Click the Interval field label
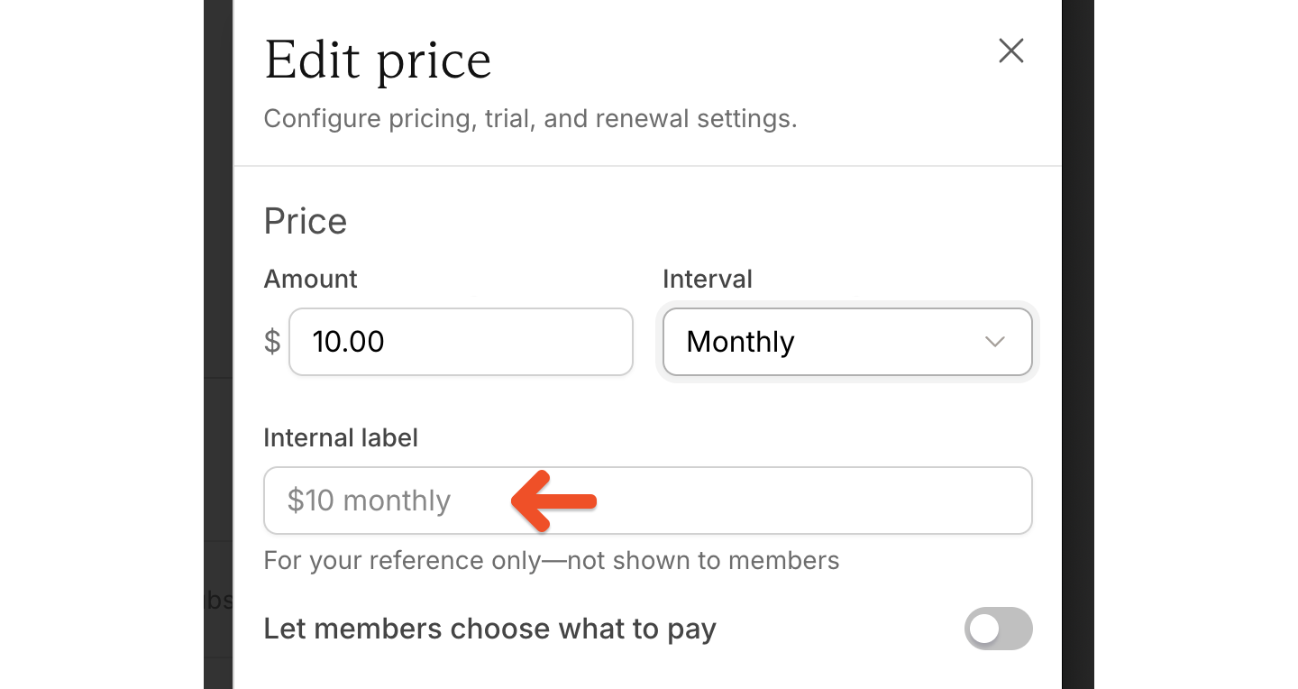 tap(708, 280)
